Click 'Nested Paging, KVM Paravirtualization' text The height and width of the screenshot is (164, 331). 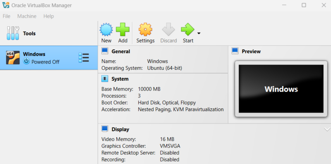181,109
